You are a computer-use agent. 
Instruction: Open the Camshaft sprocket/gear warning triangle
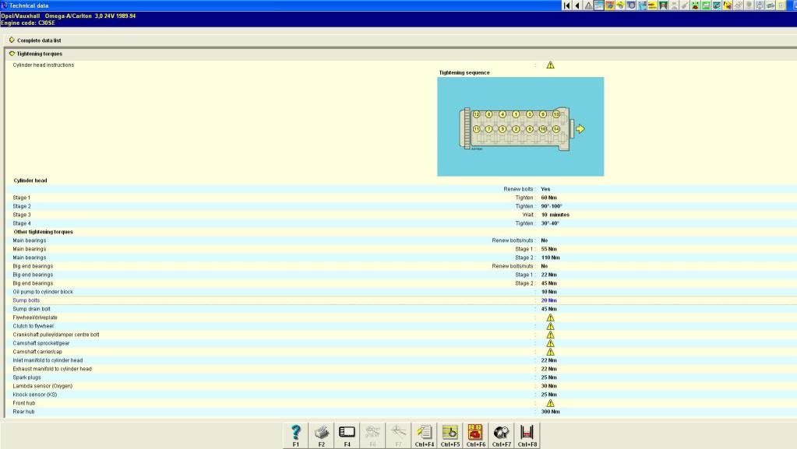pos(550,343)
